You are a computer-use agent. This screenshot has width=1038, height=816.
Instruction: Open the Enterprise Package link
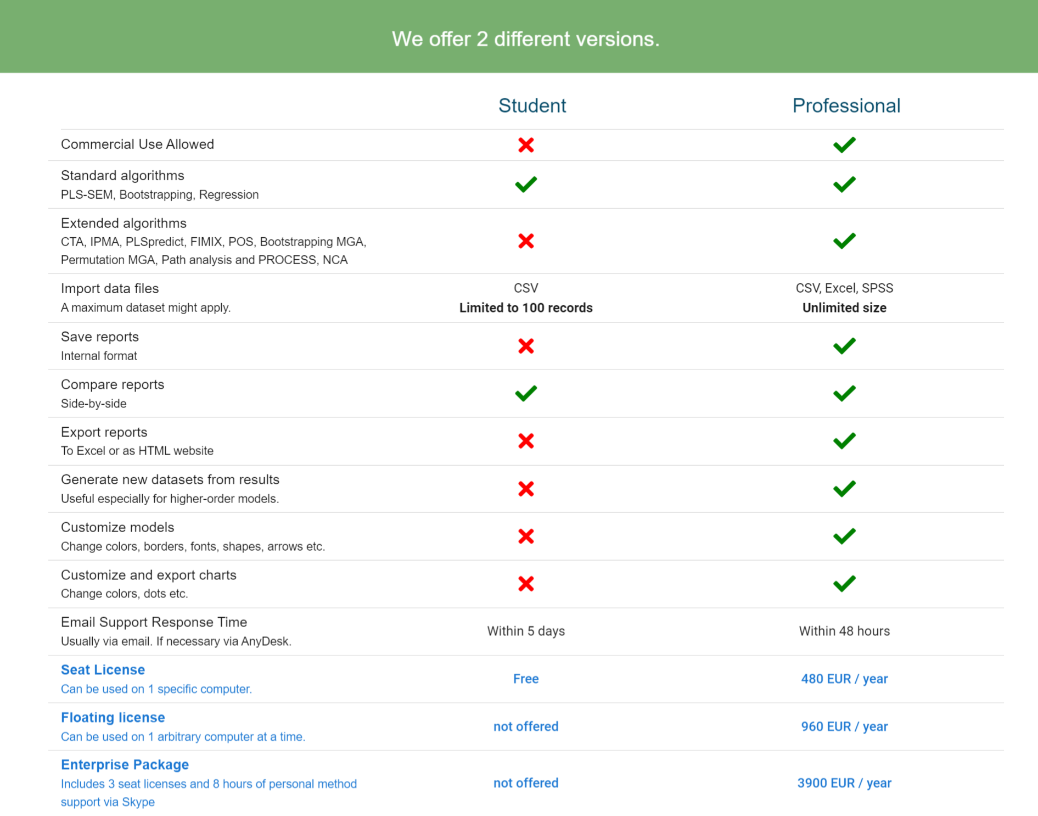[125, 765]
